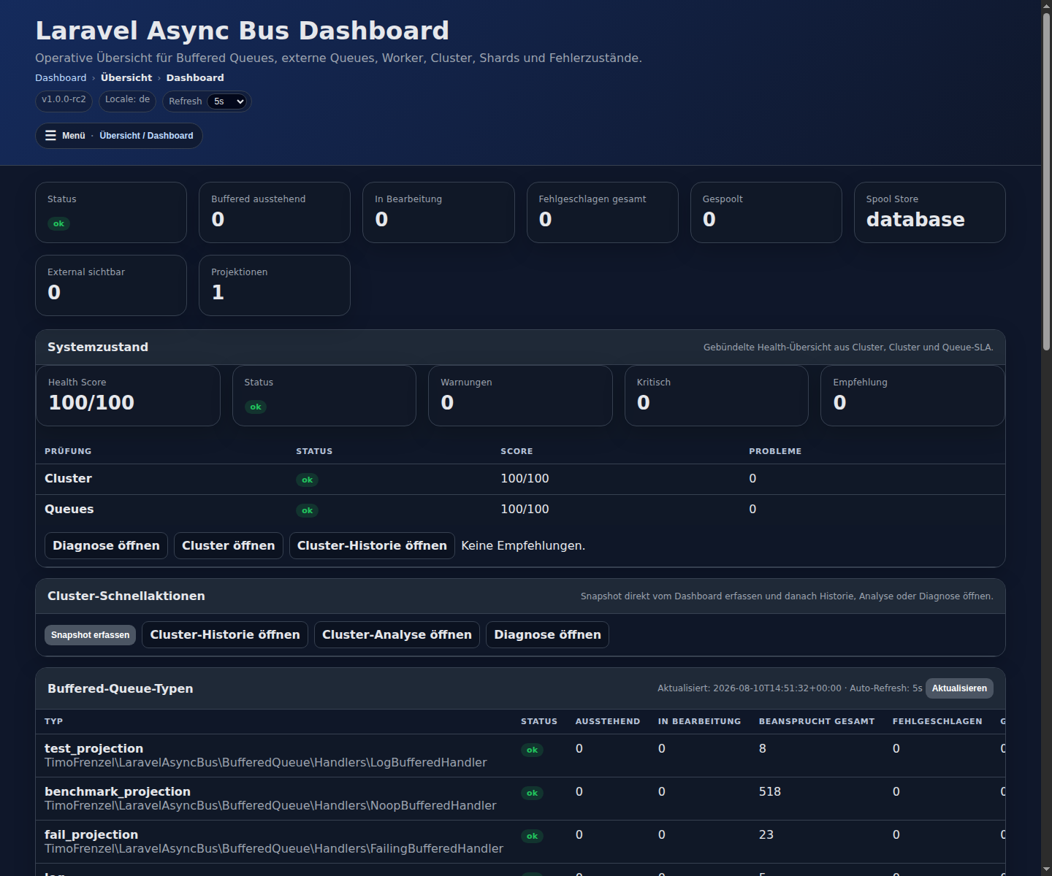Click ok badge in fail_projection row
The width and height of the screenshot is (1052, 876).
pyautogui.click(x=532, y=837)
